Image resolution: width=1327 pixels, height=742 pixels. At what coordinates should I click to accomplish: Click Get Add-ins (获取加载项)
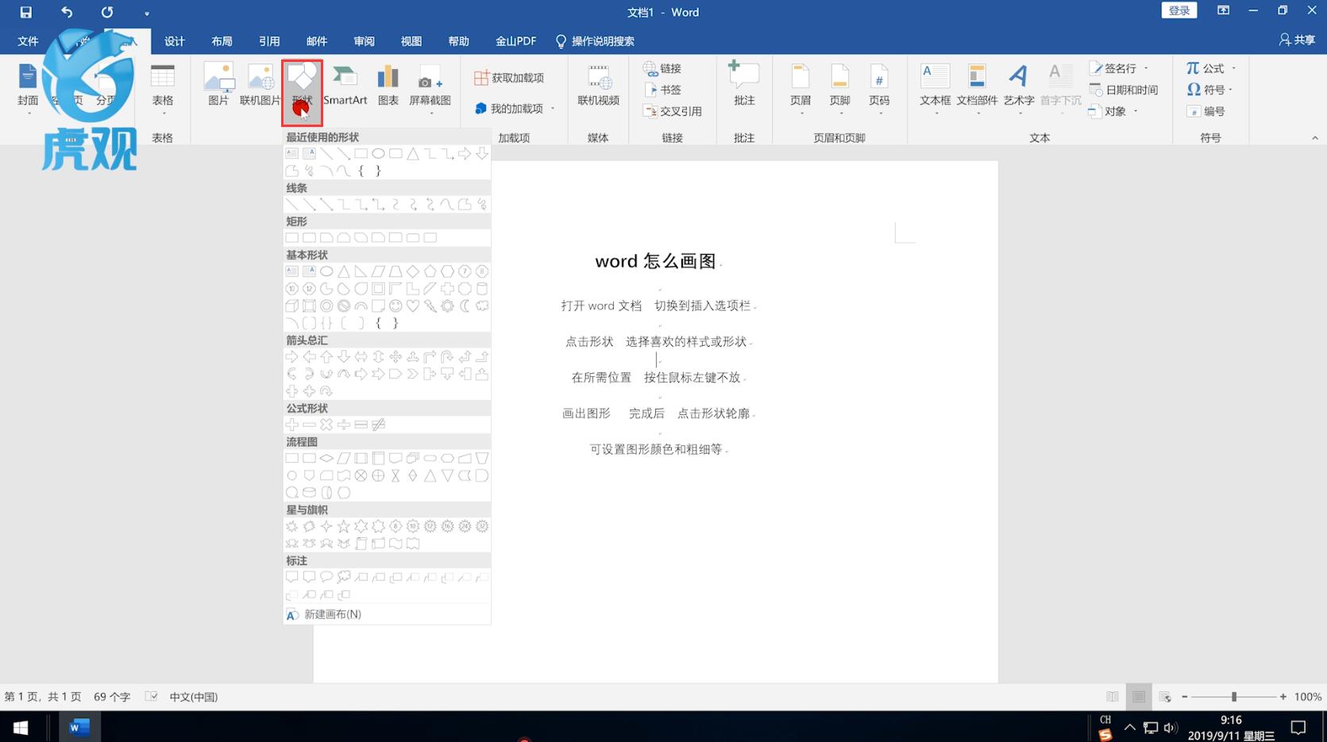pyautogui.click(x=509, y=78)
